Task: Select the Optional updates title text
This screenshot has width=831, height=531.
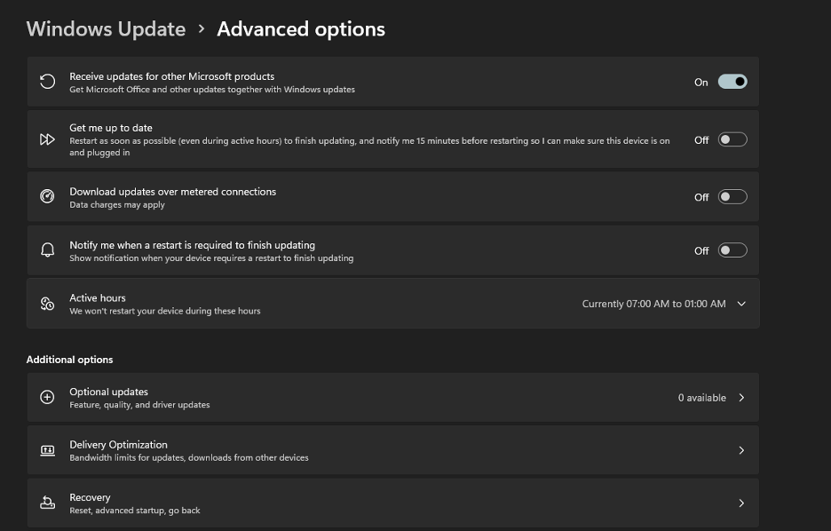Action: (x=108, y=392)
